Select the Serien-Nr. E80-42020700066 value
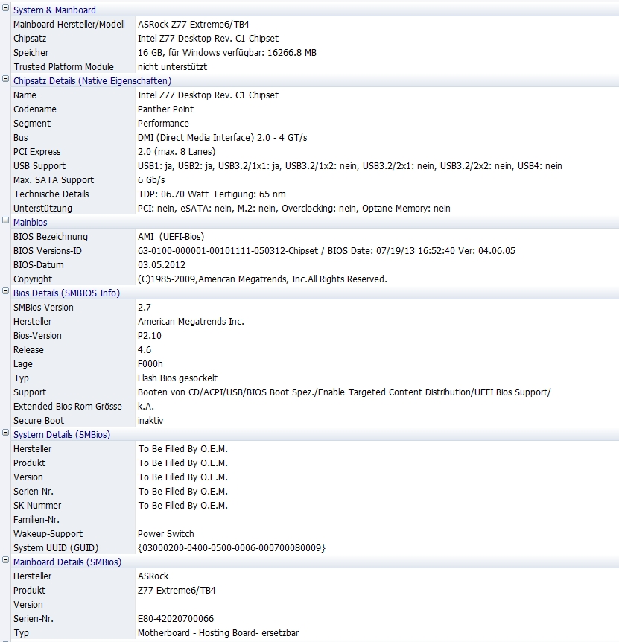Image resolution: width=619 pixels, height=642 pixels. [176, 619]
